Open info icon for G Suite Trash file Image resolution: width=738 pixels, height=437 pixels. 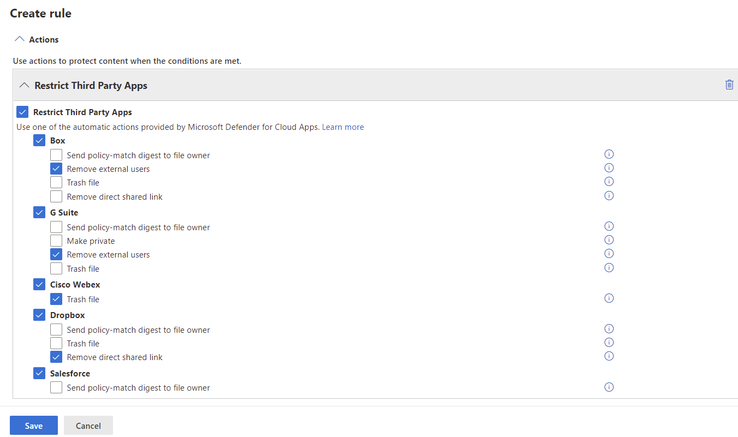pyautogui.click(x=609, y=268)
